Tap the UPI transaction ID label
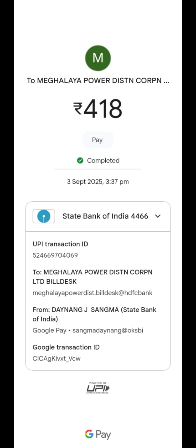The image size is (196, 448). (60, 244)
